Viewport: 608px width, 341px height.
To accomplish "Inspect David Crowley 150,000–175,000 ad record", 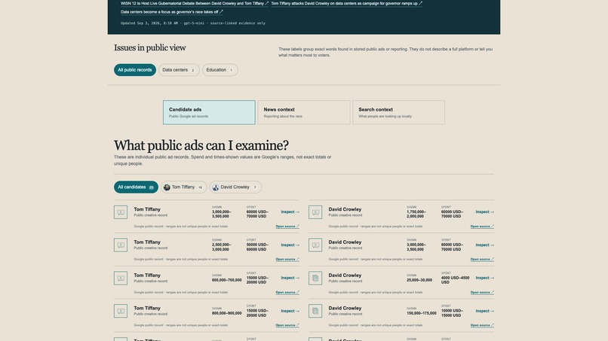I will [485, 311].
